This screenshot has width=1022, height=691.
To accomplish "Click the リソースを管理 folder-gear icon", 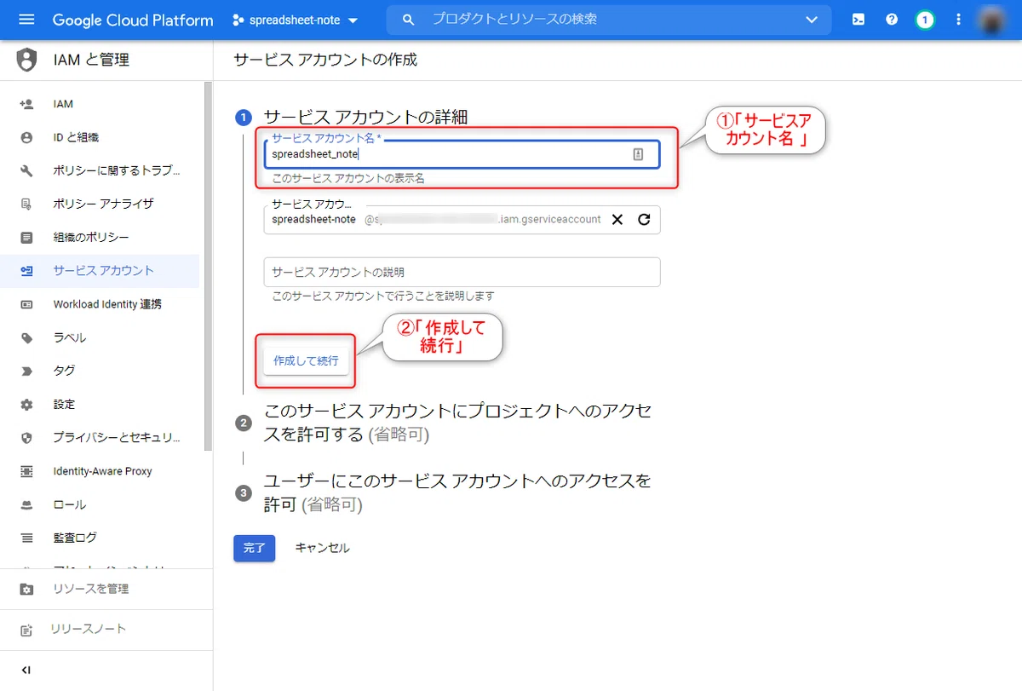I will pos(26,590).
